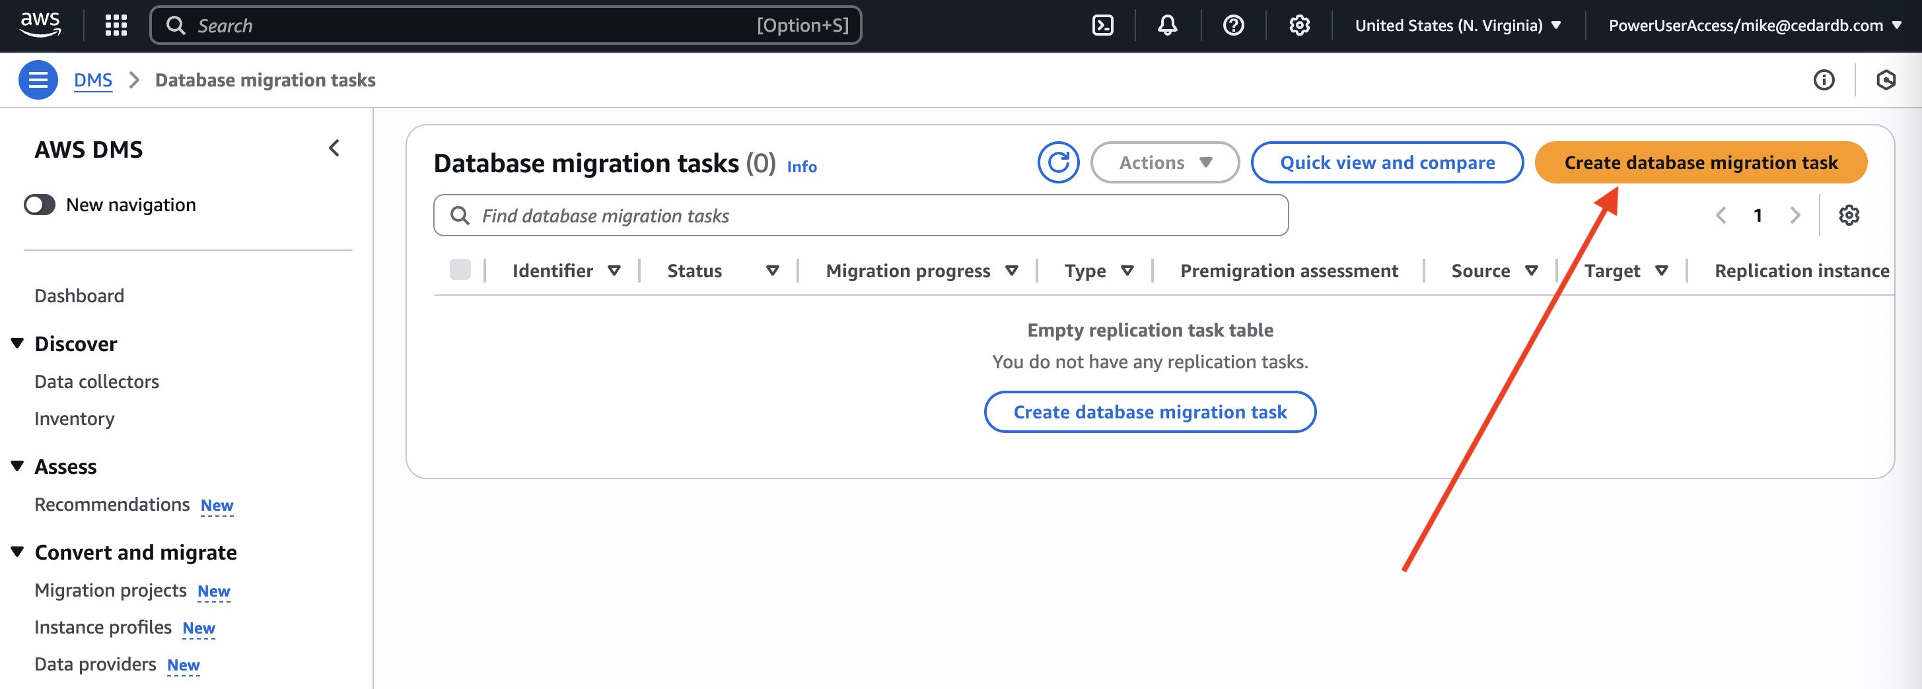
Task: Collapse the Assess section
Action: pyautogui.click(x=17, y=466)
